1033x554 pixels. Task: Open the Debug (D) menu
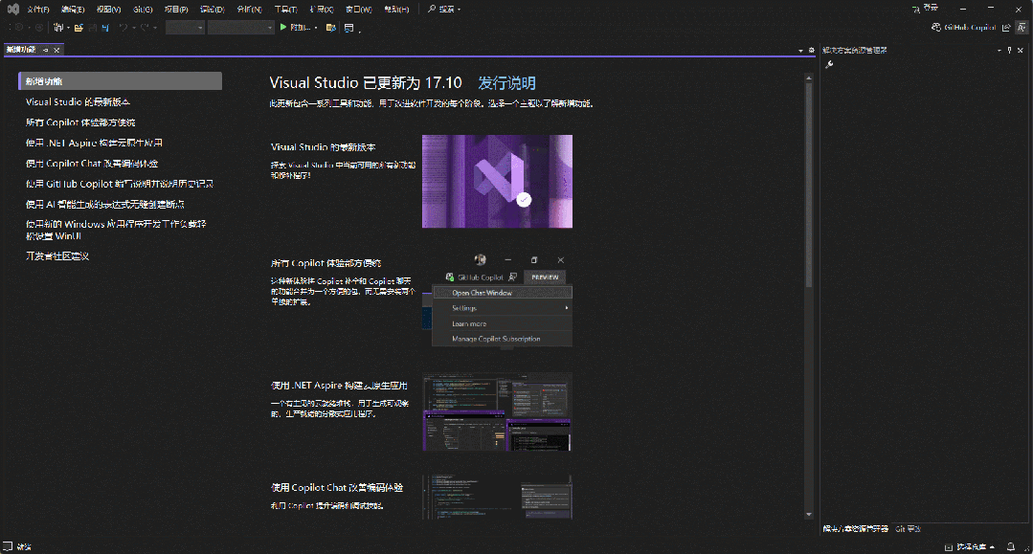(213, 10)
